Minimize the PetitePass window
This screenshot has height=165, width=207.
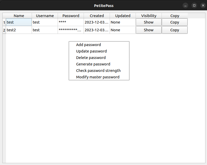click(x=185, y=5)
